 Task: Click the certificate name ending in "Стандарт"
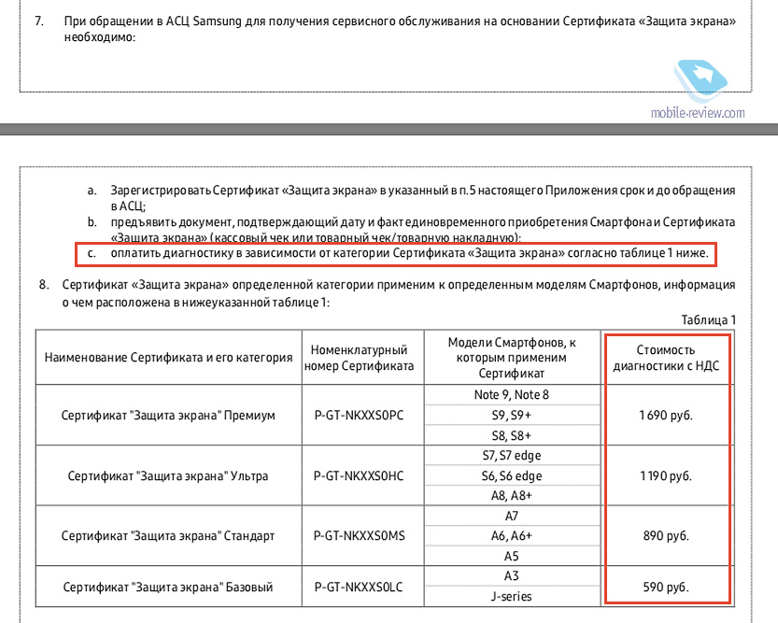click(x=168, y=536)
